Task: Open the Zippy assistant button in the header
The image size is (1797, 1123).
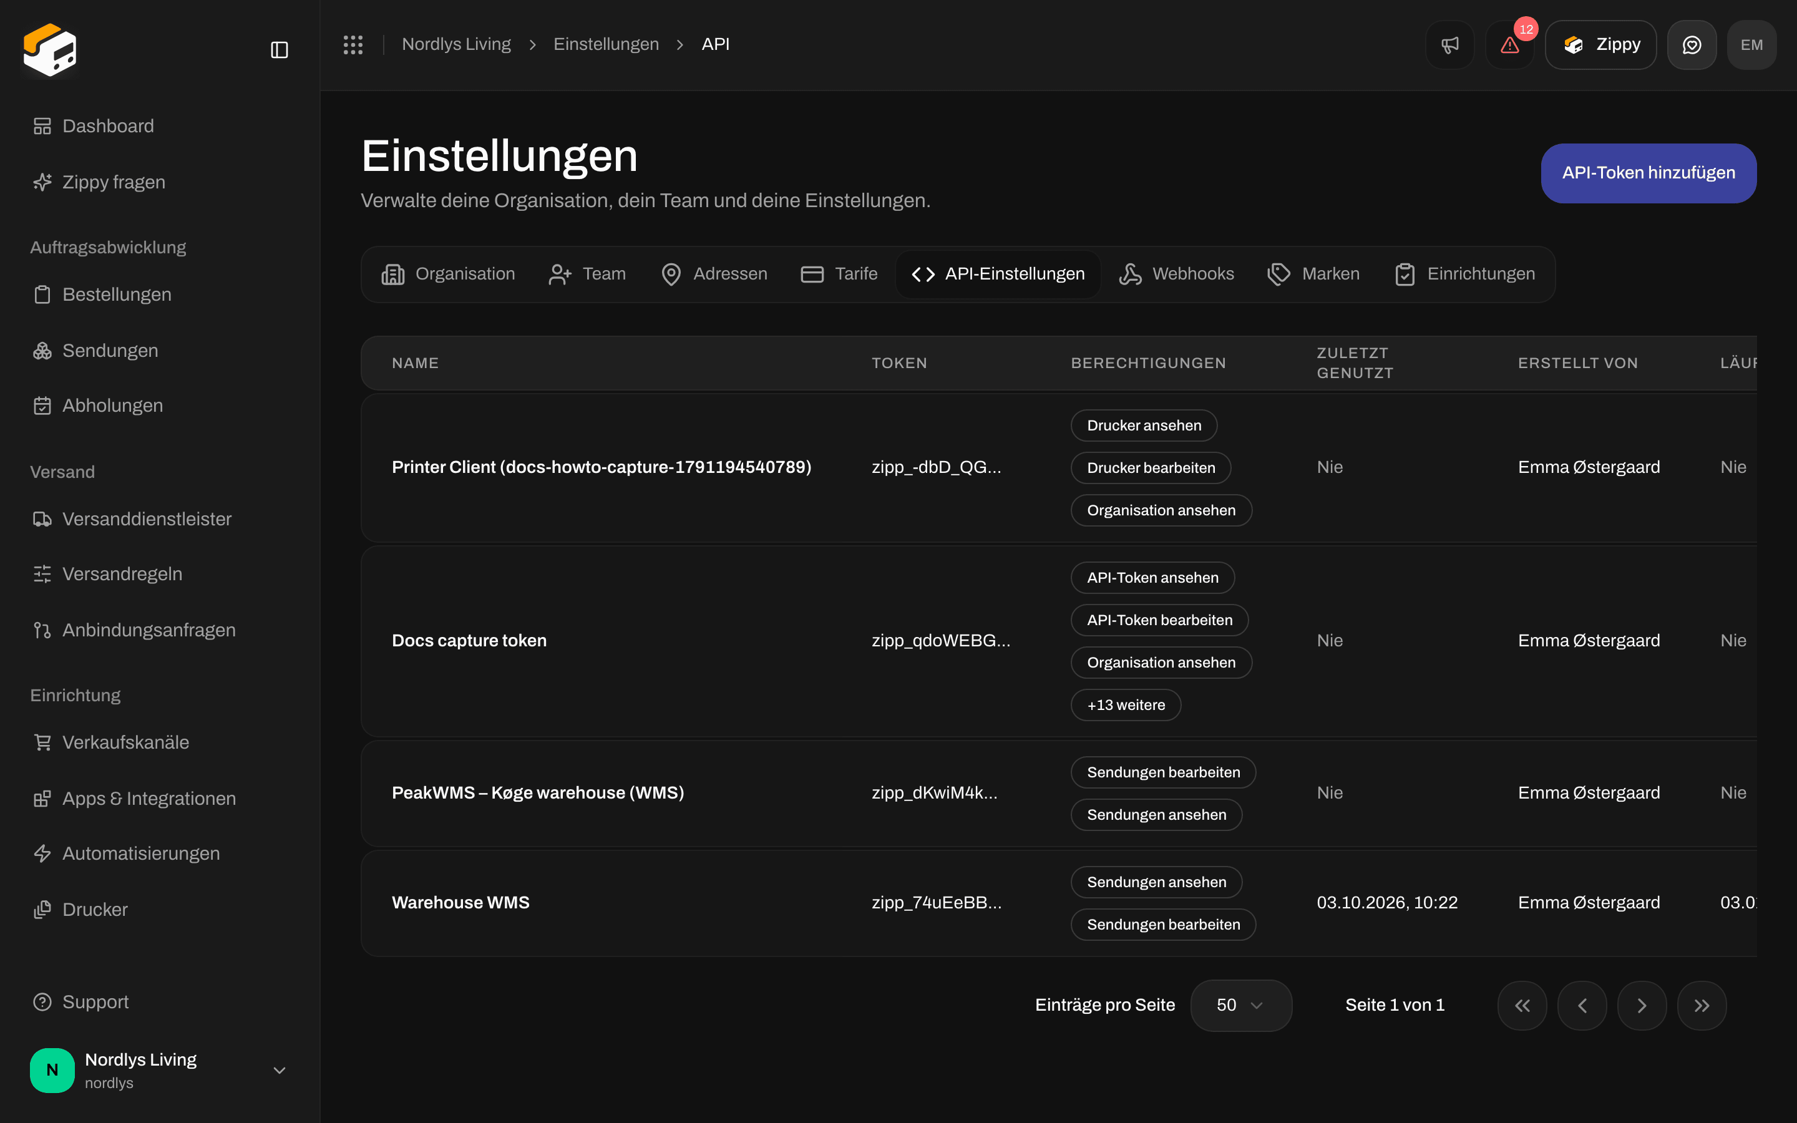Action: click(1601, 46)
